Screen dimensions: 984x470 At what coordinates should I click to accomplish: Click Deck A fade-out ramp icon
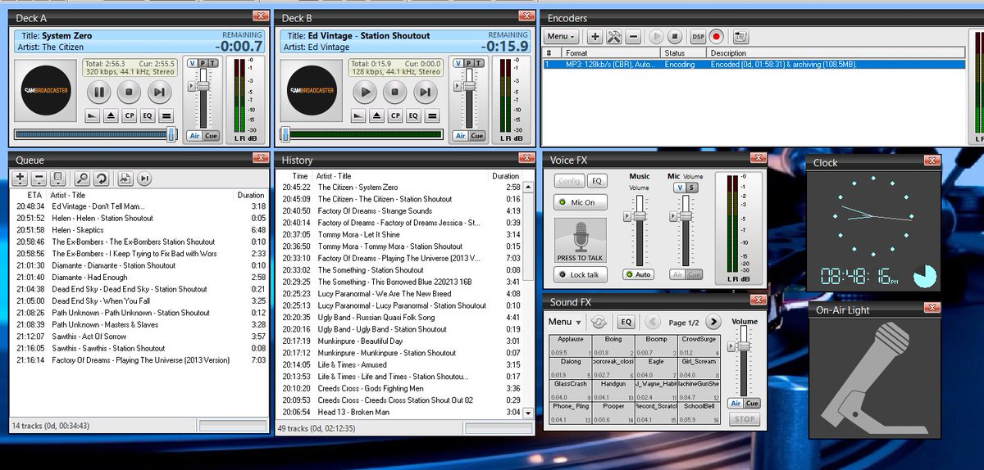[x=92, y=116]
